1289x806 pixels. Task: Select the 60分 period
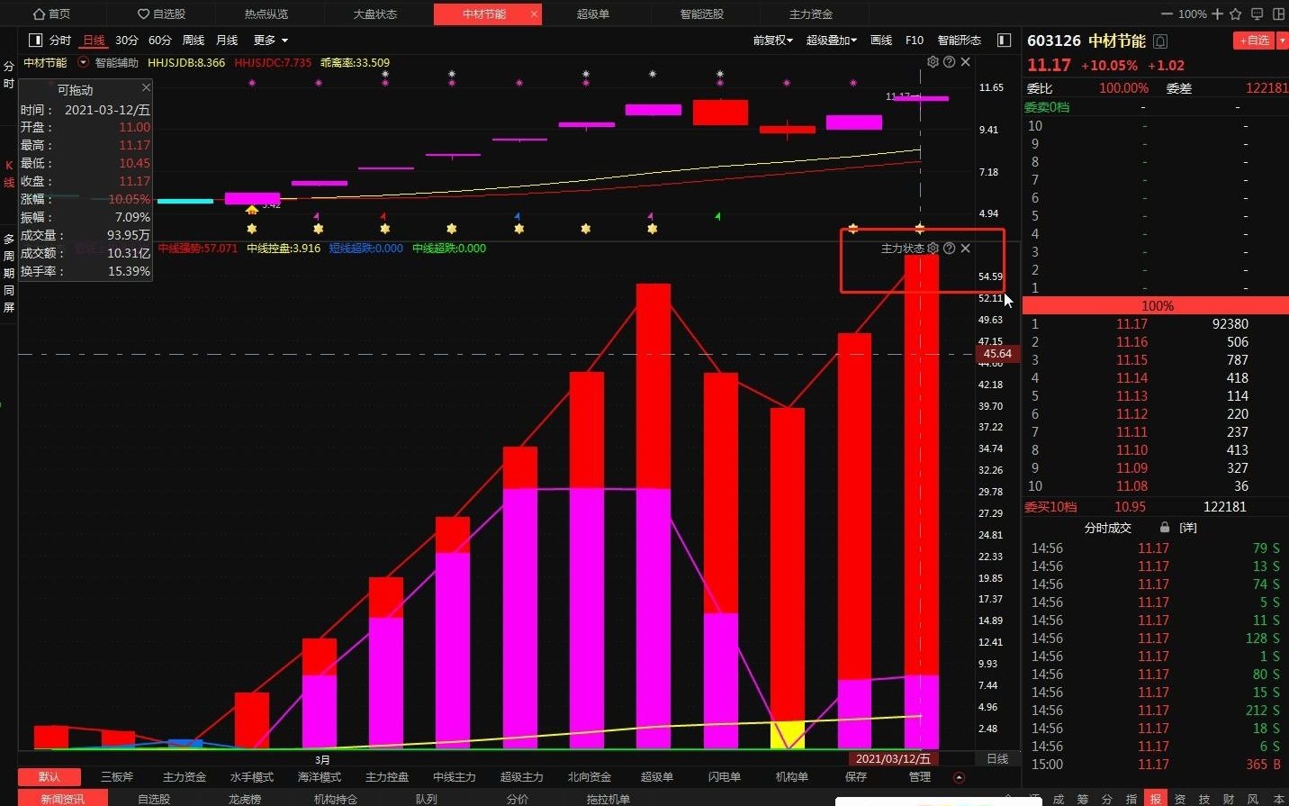coord(160,41)
